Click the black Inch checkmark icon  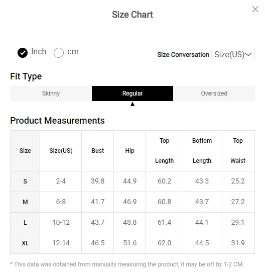coord(23,53)
